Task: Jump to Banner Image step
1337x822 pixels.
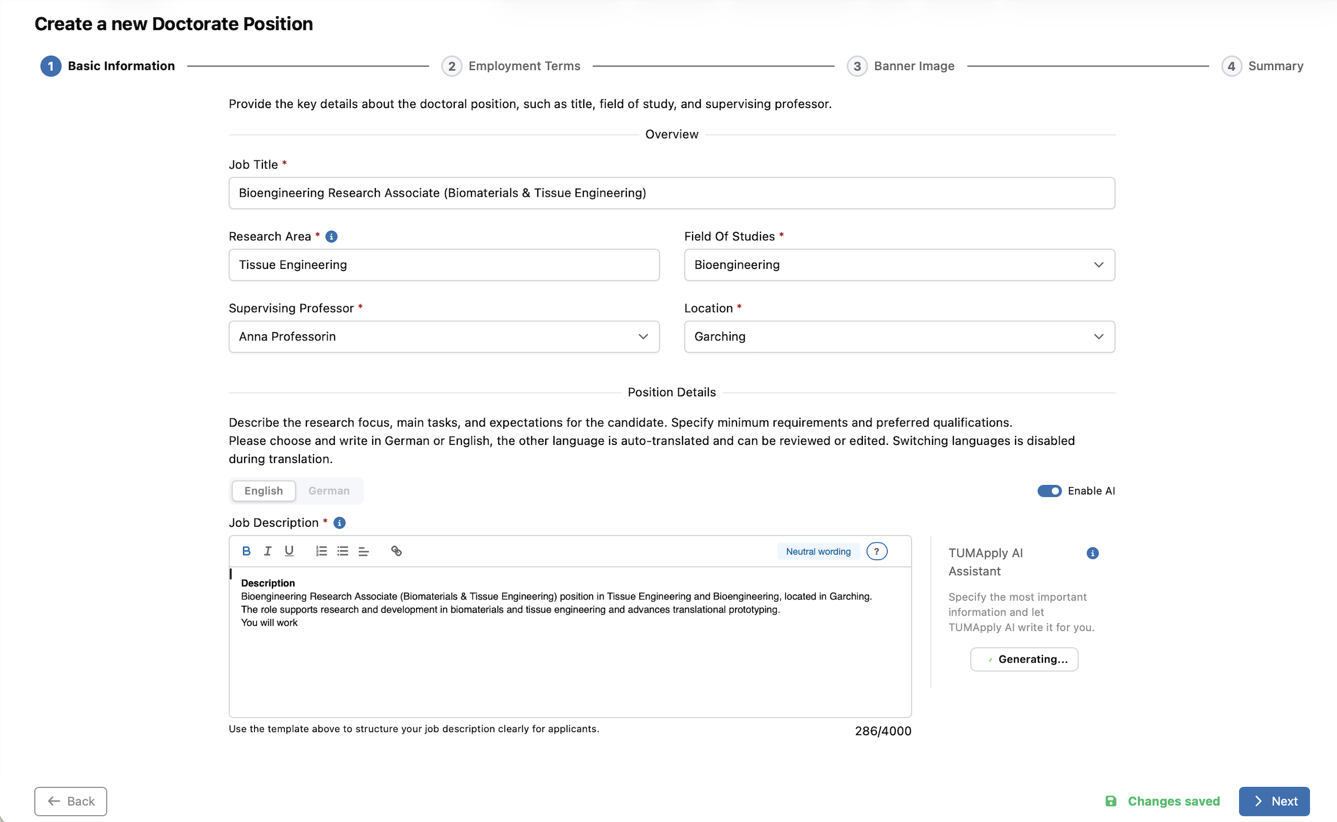Action: click(x=901, y=66)
